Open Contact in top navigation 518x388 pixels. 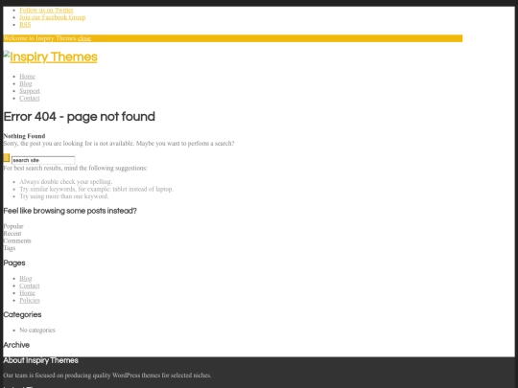click(x=30, y=99)
